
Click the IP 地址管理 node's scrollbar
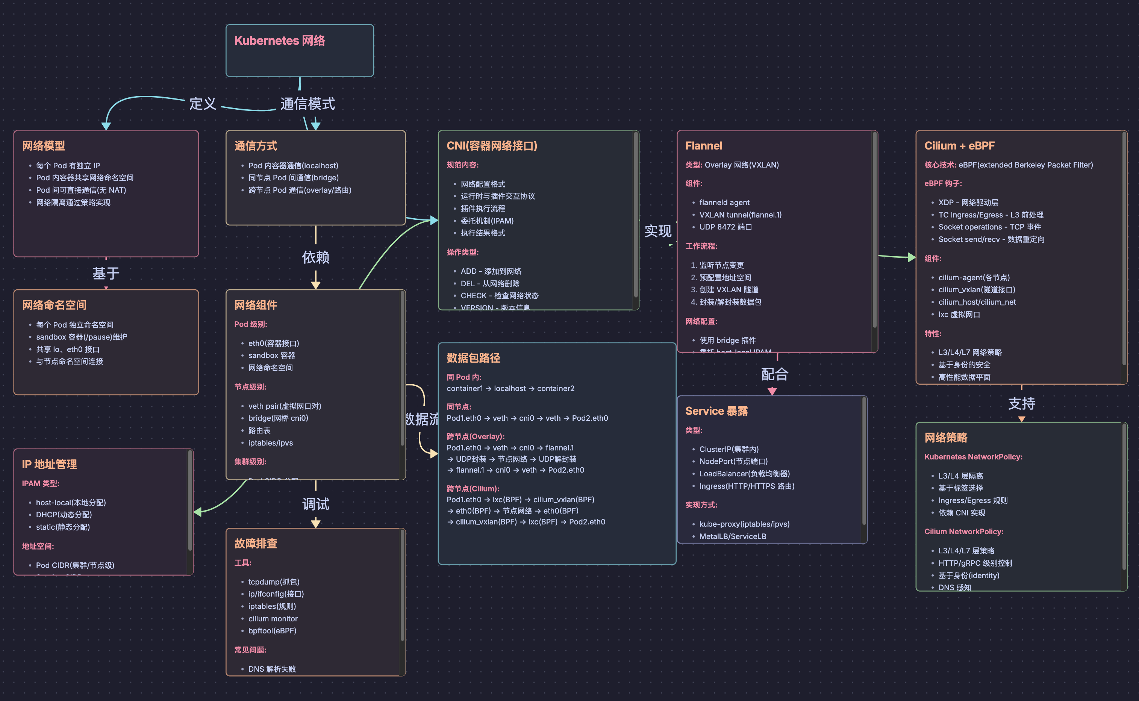(190, 501)
